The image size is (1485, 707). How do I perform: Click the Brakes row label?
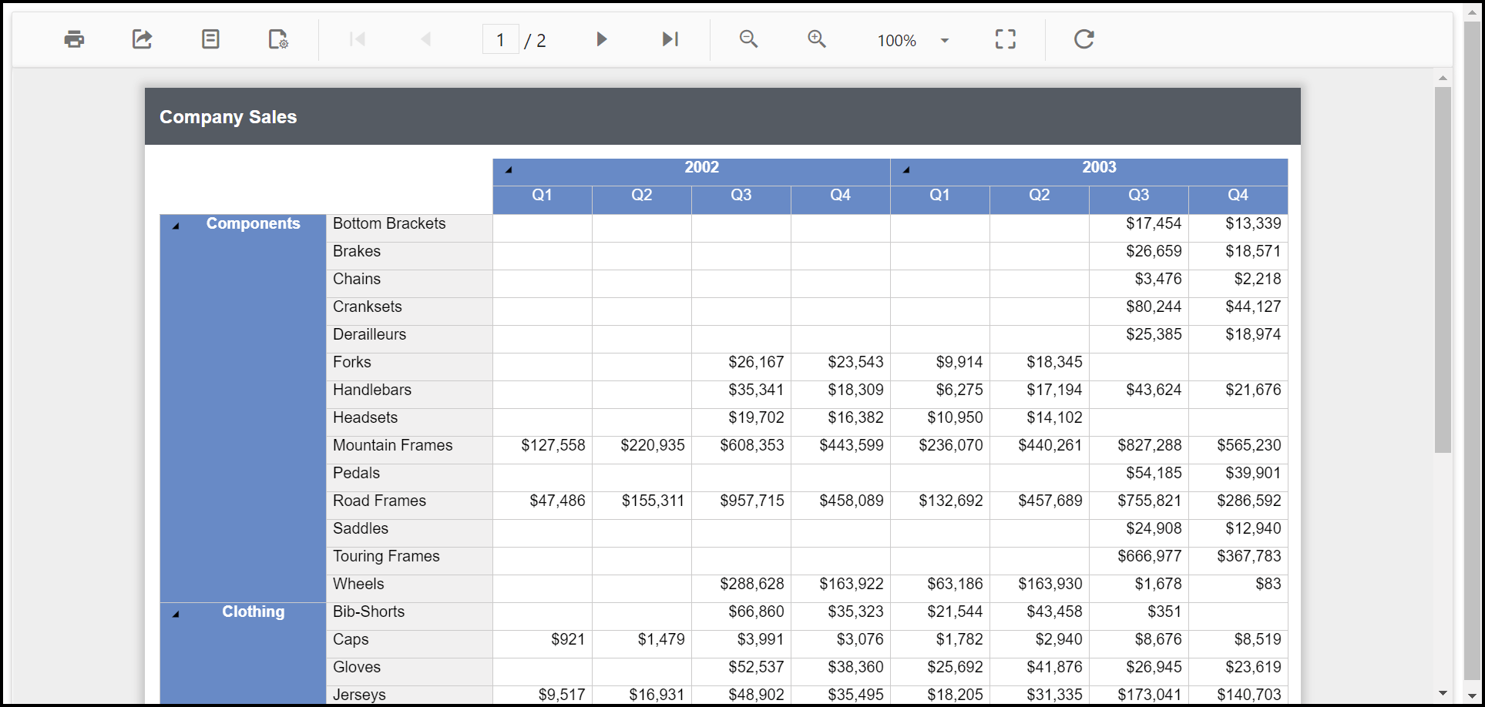[x=357, y=251]
